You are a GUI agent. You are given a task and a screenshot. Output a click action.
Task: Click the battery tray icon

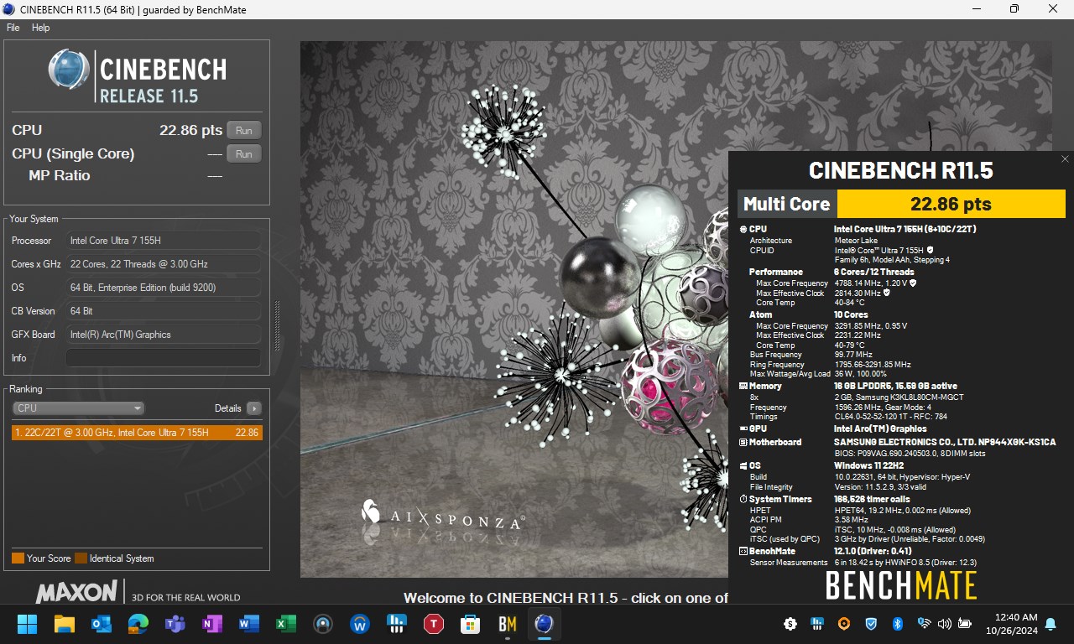(x=965, y=624)
